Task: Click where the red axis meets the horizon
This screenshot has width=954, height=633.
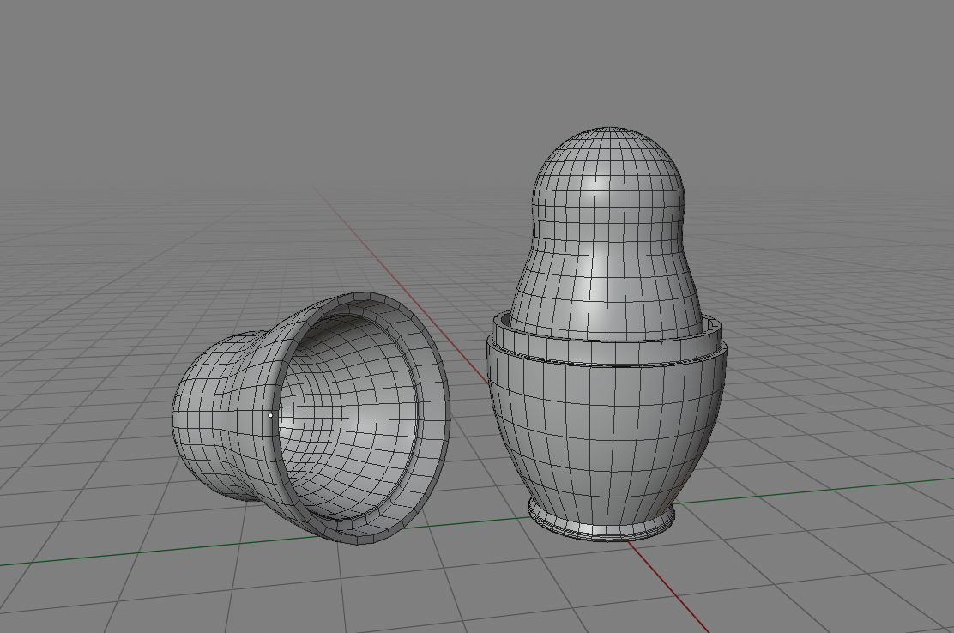Action: point(320,194)
